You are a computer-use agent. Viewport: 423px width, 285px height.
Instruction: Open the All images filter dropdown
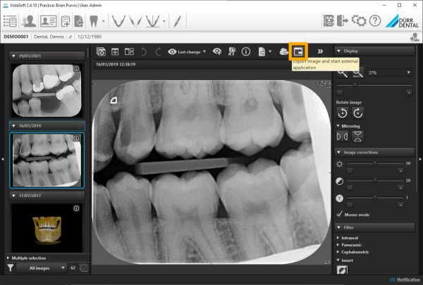41,268
